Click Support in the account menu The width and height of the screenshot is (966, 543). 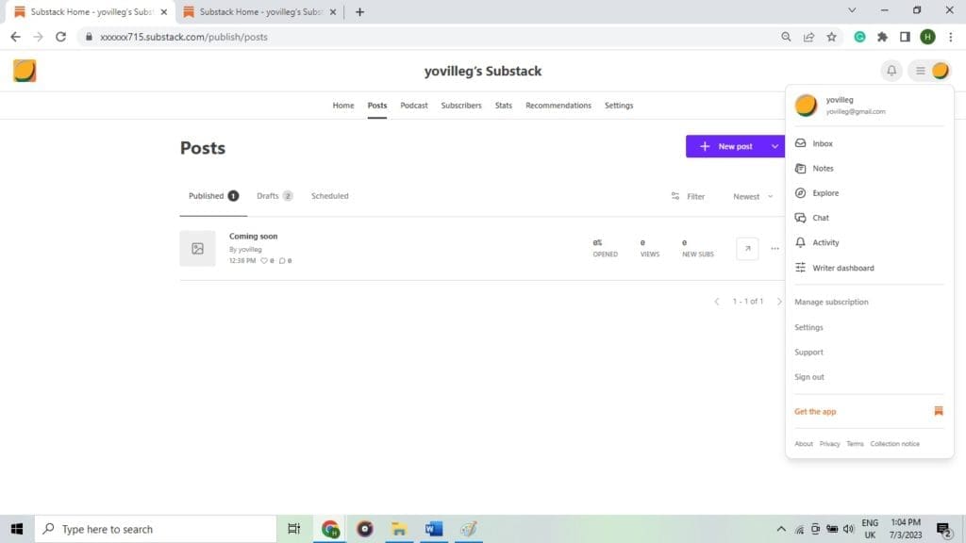tap(808, 353)
